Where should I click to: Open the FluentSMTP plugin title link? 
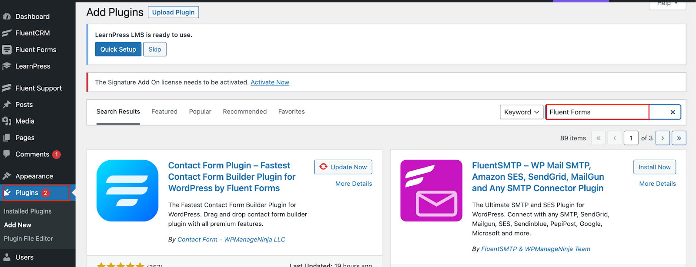coord(538,177)
